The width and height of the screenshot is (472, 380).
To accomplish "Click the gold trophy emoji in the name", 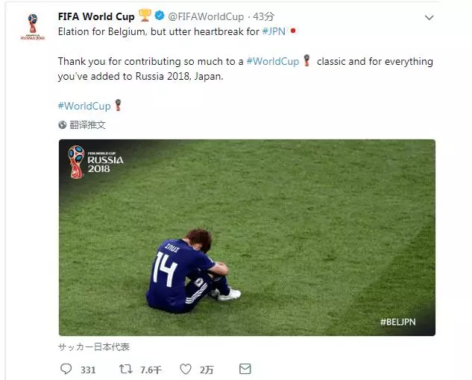I will pos(145,16).
